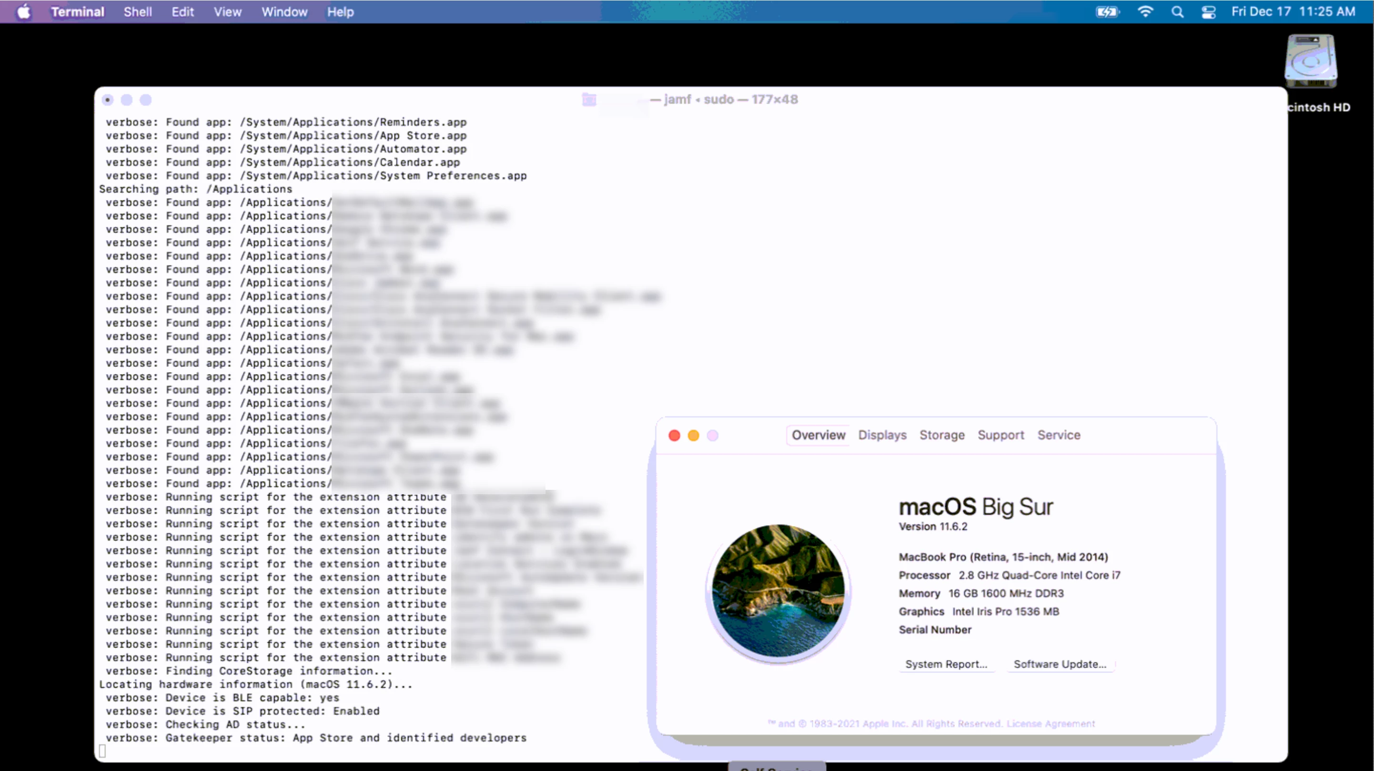
Task: Click the Locating hardware information line
Action: [255, 684]
